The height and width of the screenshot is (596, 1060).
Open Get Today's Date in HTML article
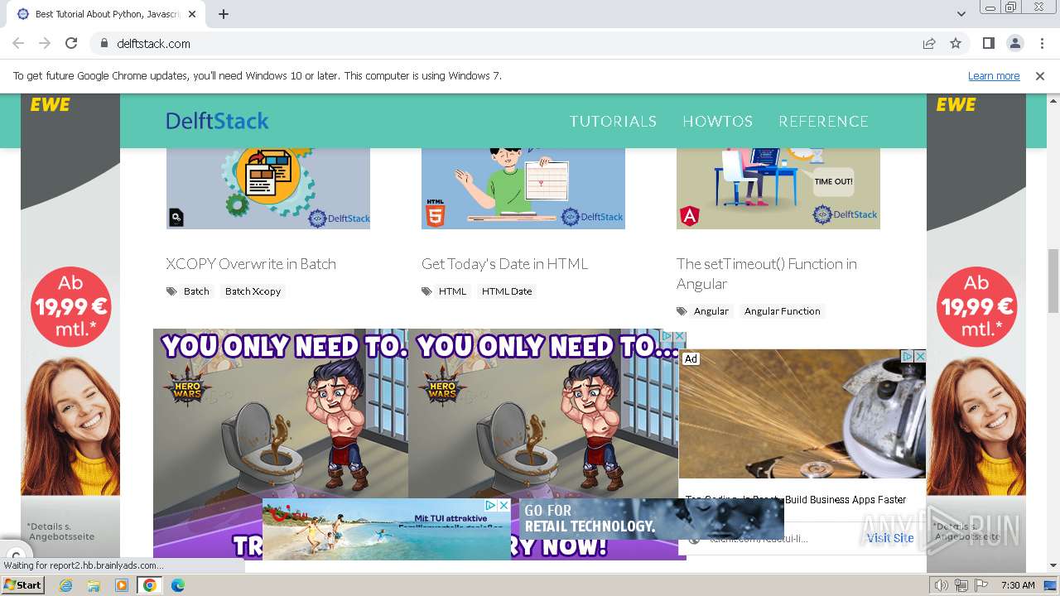click(x=504, y=264)
